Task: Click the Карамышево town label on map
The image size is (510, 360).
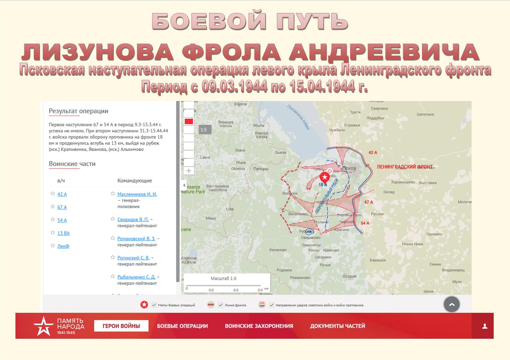Action: [403, 182]
